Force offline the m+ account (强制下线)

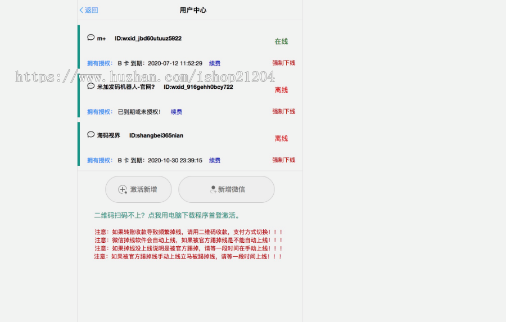tap(284, 63)
